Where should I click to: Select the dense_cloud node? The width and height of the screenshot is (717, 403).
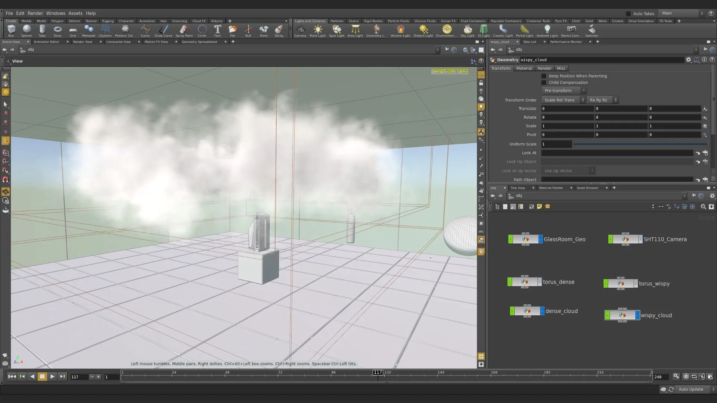tap(527, 311)
